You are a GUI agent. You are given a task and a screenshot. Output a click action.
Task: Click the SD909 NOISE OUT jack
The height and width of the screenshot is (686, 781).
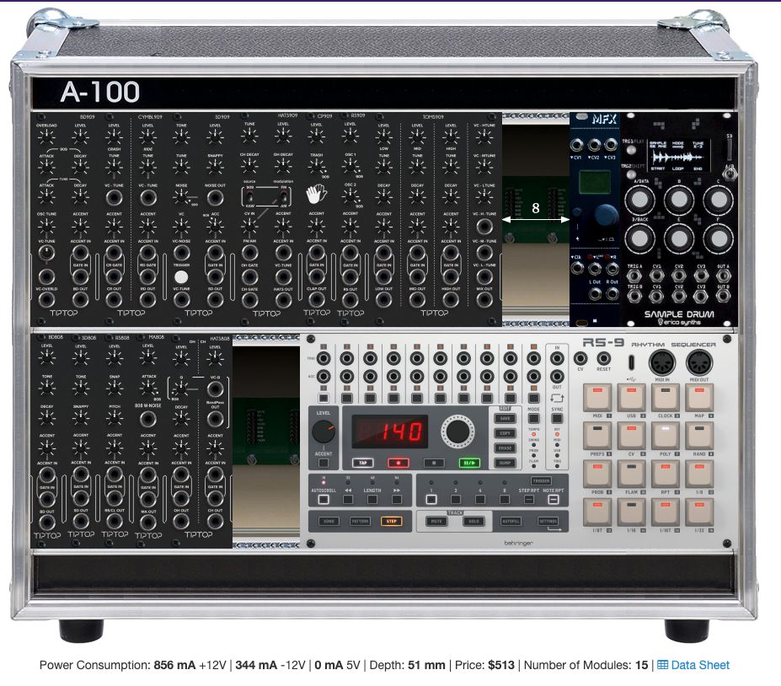tap(215, 198)
